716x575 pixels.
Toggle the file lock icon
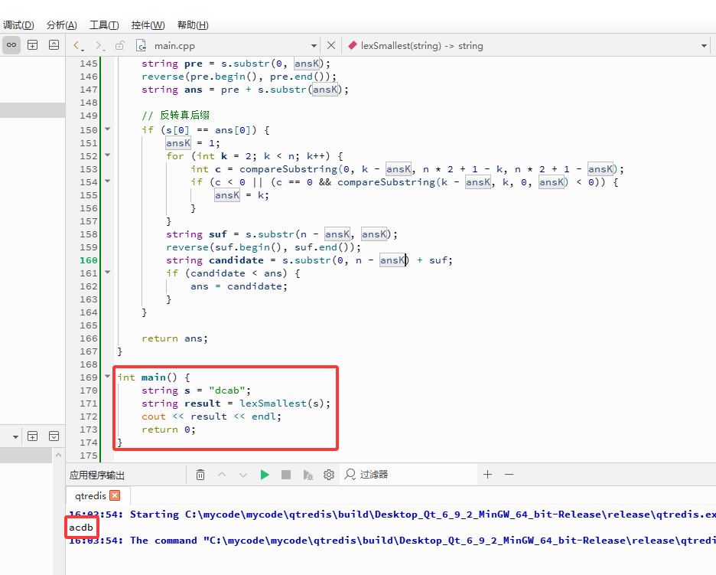click(x=119, y=45)
